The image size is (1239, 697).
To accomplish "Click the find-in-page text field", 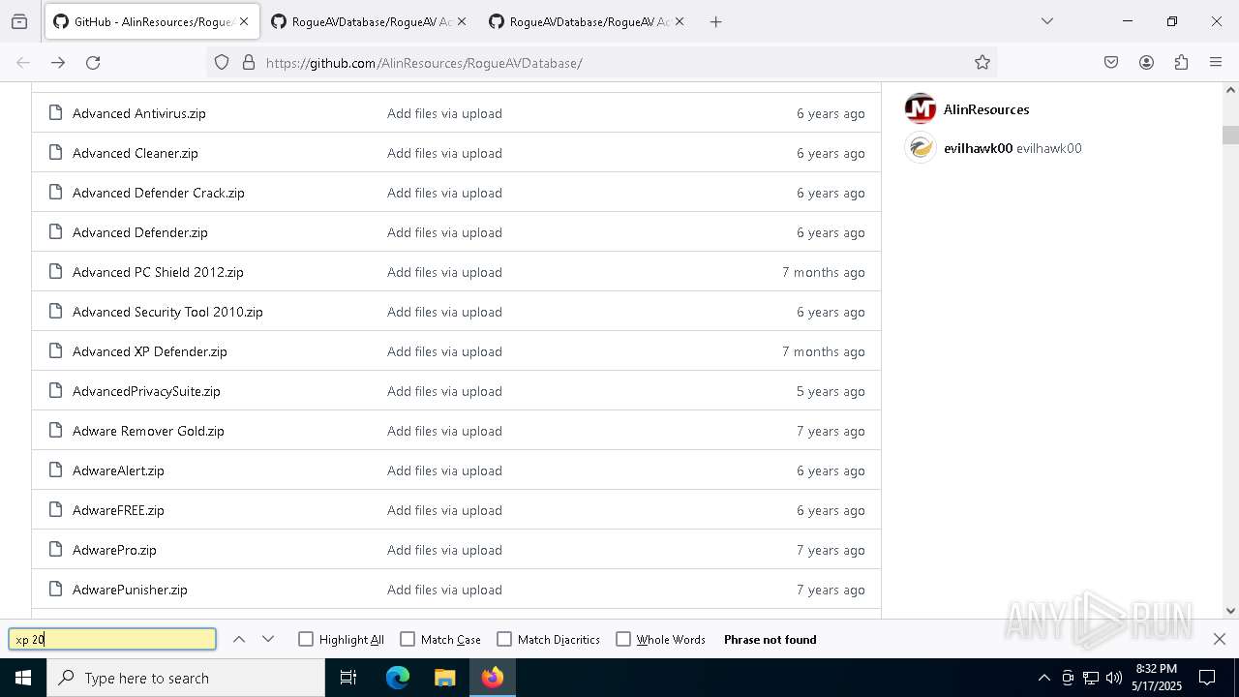I will (x=112, y=639).
